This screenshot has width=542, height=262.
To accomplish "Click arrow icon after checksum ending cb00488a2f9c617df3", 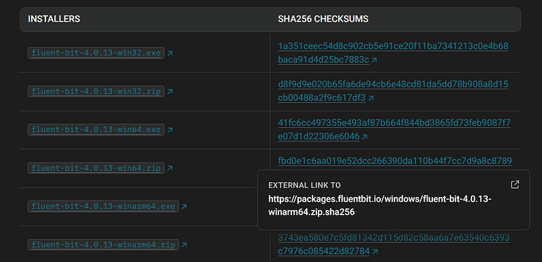I will 371,99.
